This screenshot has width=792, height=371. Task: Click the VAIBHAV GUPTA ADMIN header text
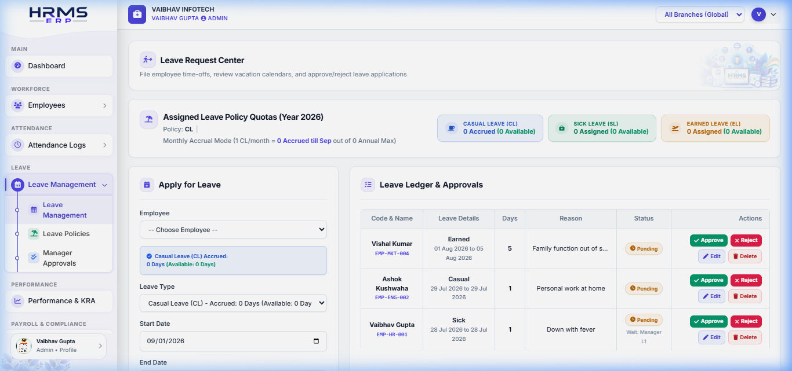click(x=190, y=19)
